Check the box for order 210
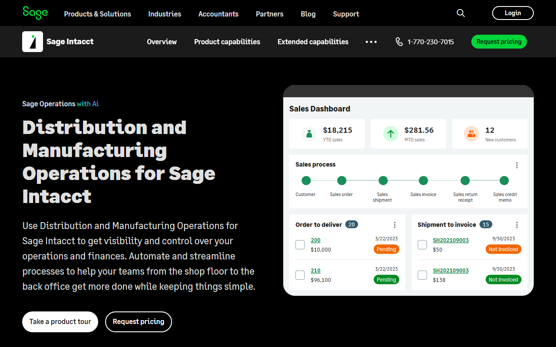Image resolution: width=556 pixels, height=347 pixels. click(300, 275)
